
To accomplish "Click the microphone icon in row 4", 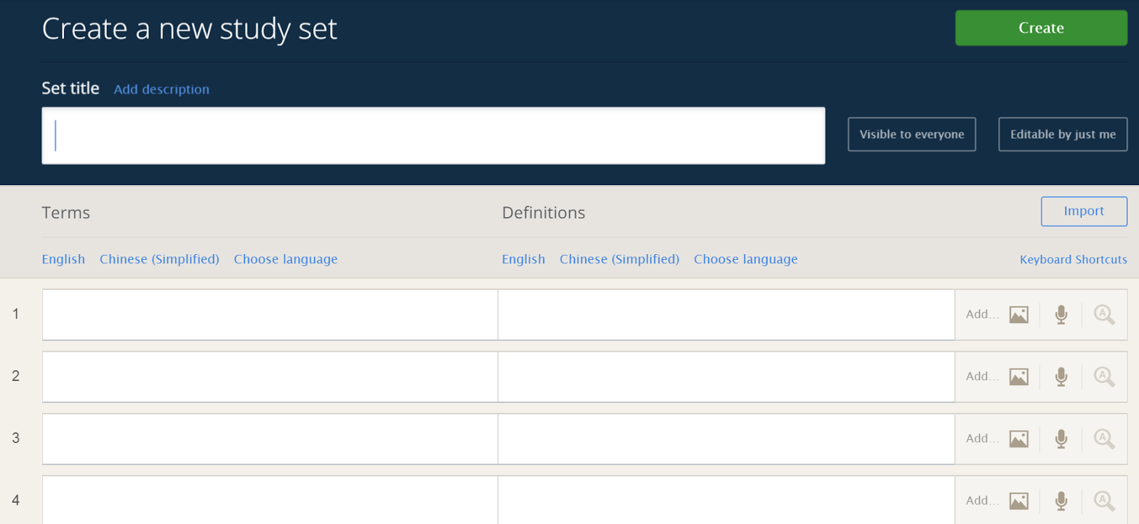I will 1061,501.
